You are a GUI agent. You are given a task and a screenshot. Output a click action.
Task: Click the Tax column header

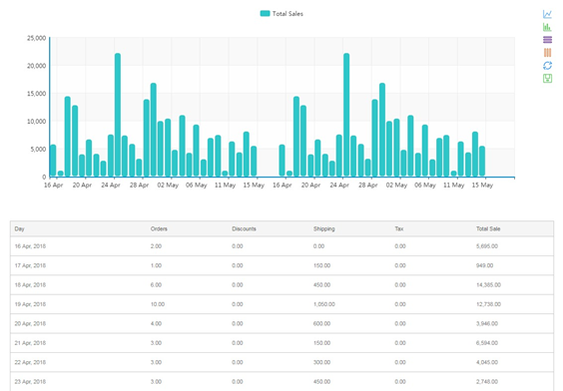399,228
